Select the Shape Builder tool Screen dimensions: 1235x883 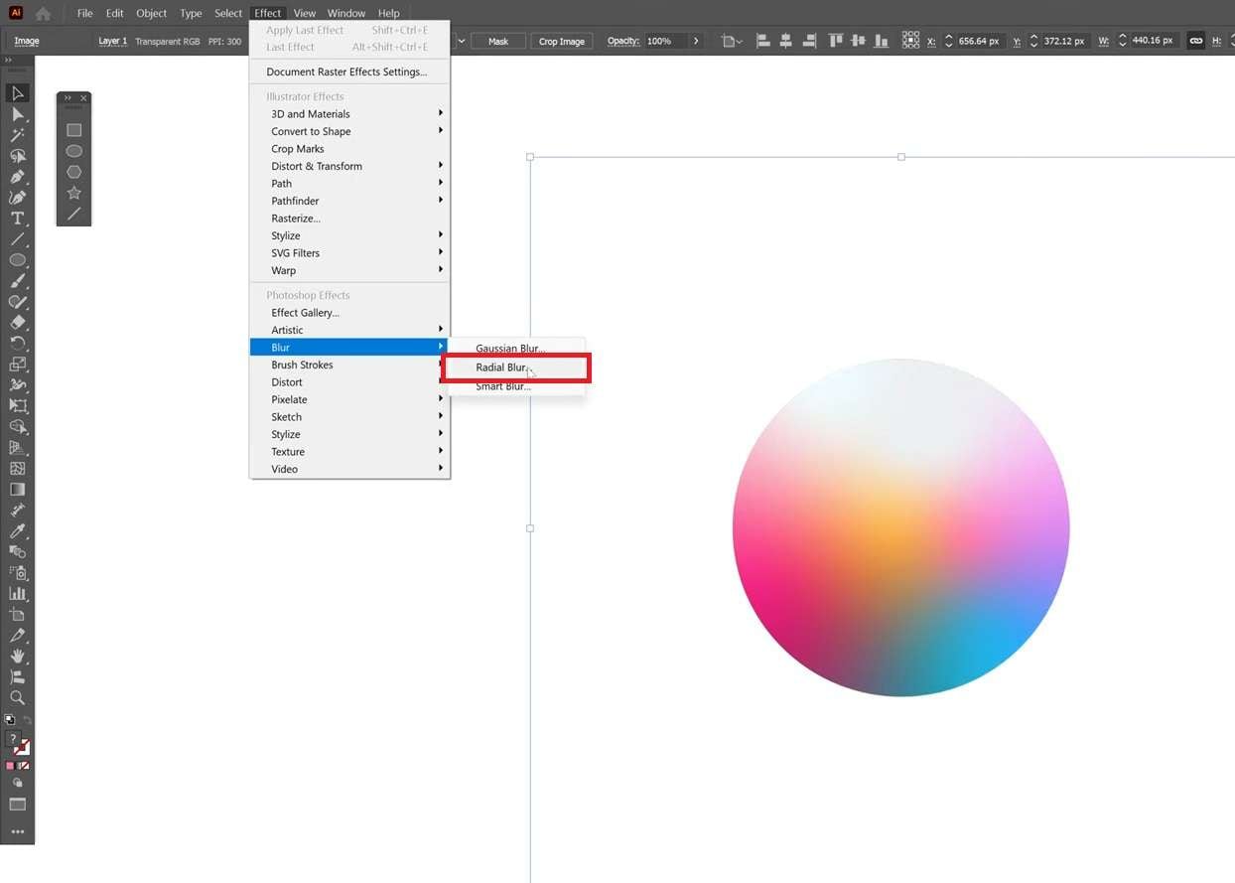tap(17, 427)
